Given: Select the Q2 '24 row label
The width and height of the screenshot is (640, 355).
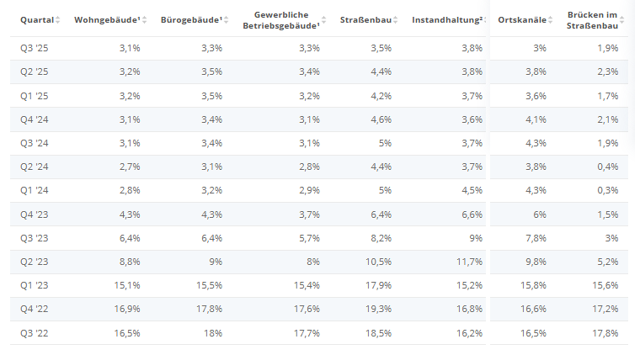Looking at the screenshot, I should 35,167.
